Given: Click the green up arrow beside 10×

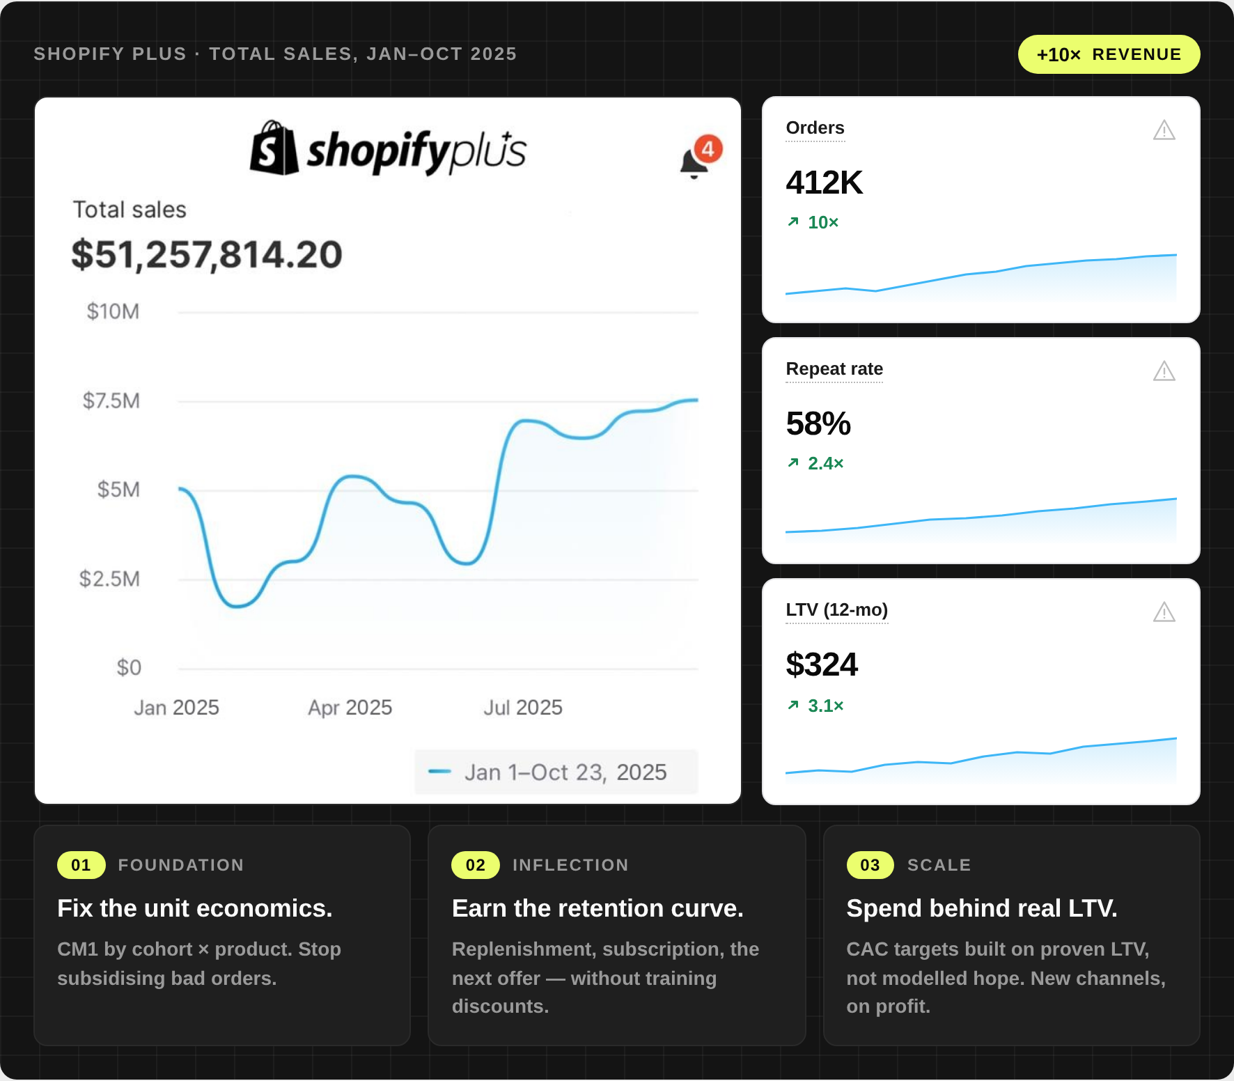Looking at the screenshot, I should (792, 222).
